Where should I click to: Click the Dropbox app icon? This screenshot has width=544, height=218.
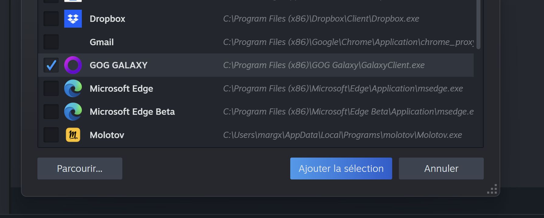tap(73, 19)
